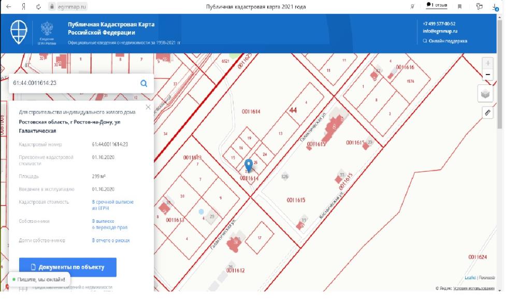Bookmark the page using bookmark icon

(x=459, y=7)
